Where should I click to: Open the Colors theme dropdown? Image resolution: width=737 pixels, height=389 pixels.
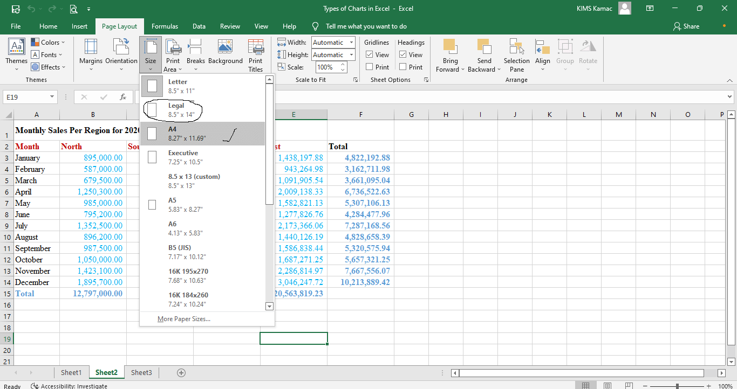[x=48, y=42]
